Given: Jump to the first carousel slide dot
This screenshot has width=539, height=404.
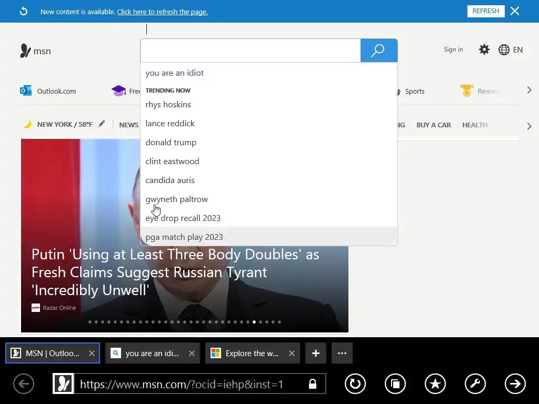Looking at the screenshot, I should (90, 322).
